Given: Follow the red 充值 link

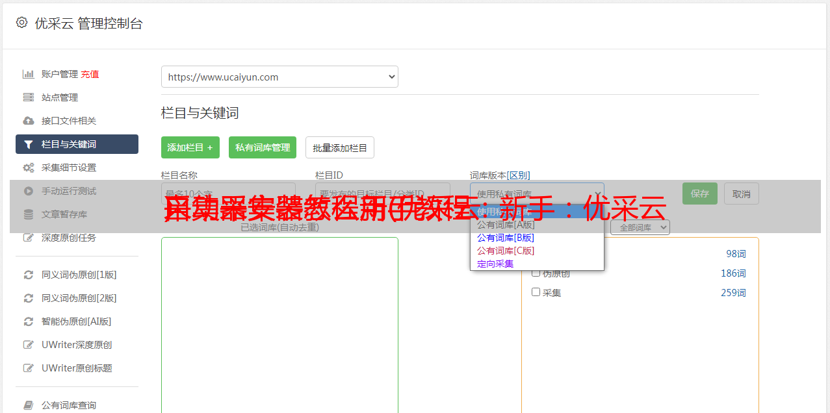Looking at the screenshot, I should (x=90, y=74).
